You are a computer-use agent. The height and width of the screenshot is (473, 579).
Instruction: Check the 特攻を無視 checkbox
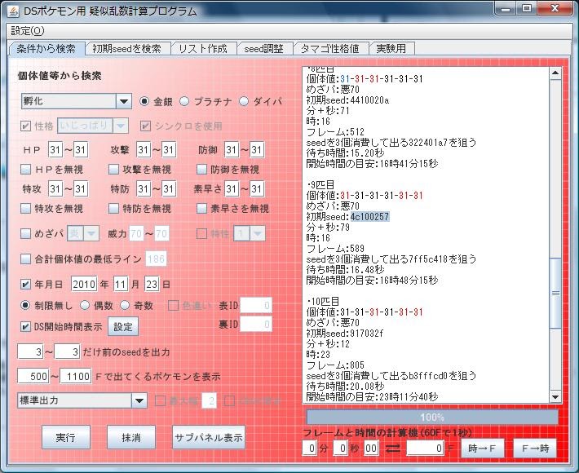tap(25, 208)
